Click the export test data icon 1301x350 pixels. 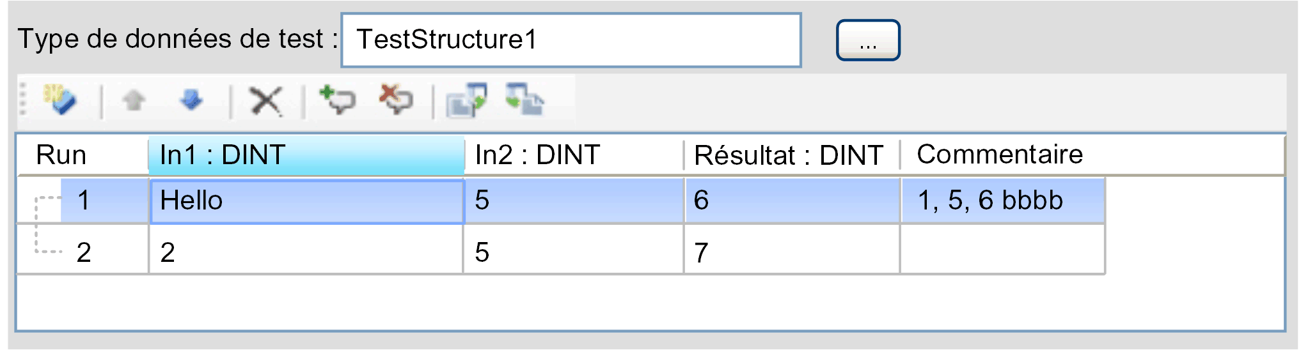(466, 100)
